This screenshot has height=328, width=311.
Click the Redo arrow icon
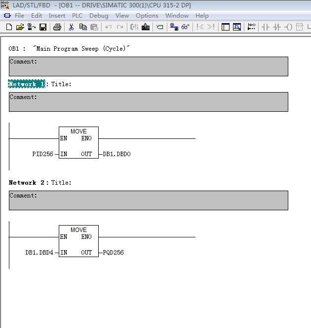120,27
